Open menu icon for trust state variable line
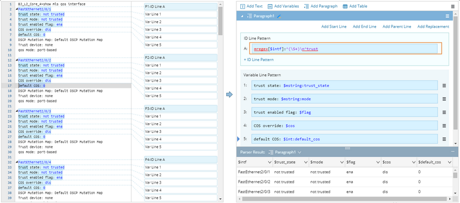The image size is (460, 203). [x=444, y=85]
